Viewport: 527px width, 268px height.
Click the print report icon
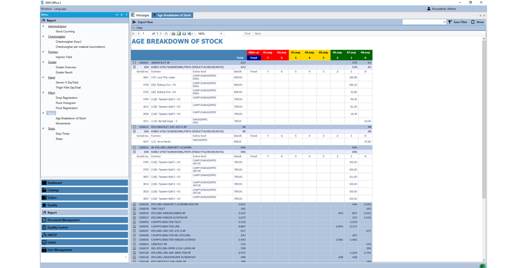(x=173, y=33)
